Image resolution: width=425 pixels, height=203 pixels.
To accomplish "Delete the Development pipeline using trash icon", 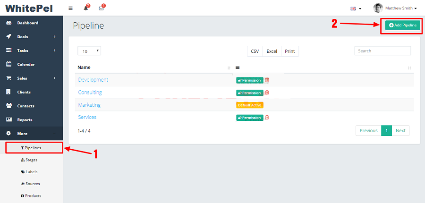I will pos(267,80).
